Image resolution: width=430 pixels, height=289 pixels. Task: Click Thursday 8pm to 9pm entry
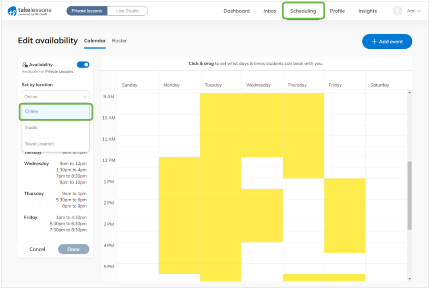(x=74, y=206)
